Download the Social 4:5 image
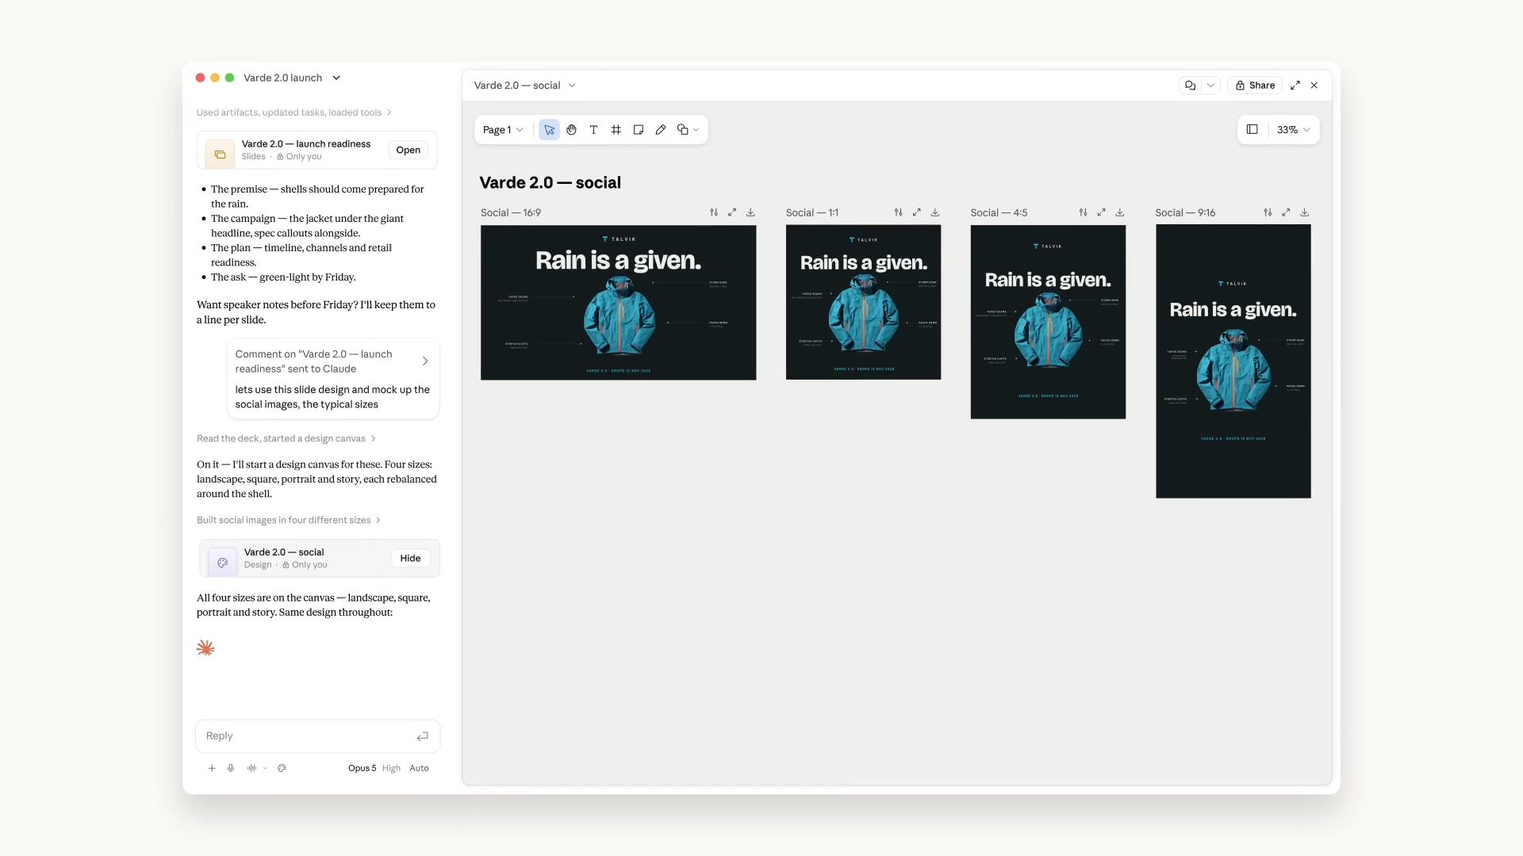 tap(1120, 212)
